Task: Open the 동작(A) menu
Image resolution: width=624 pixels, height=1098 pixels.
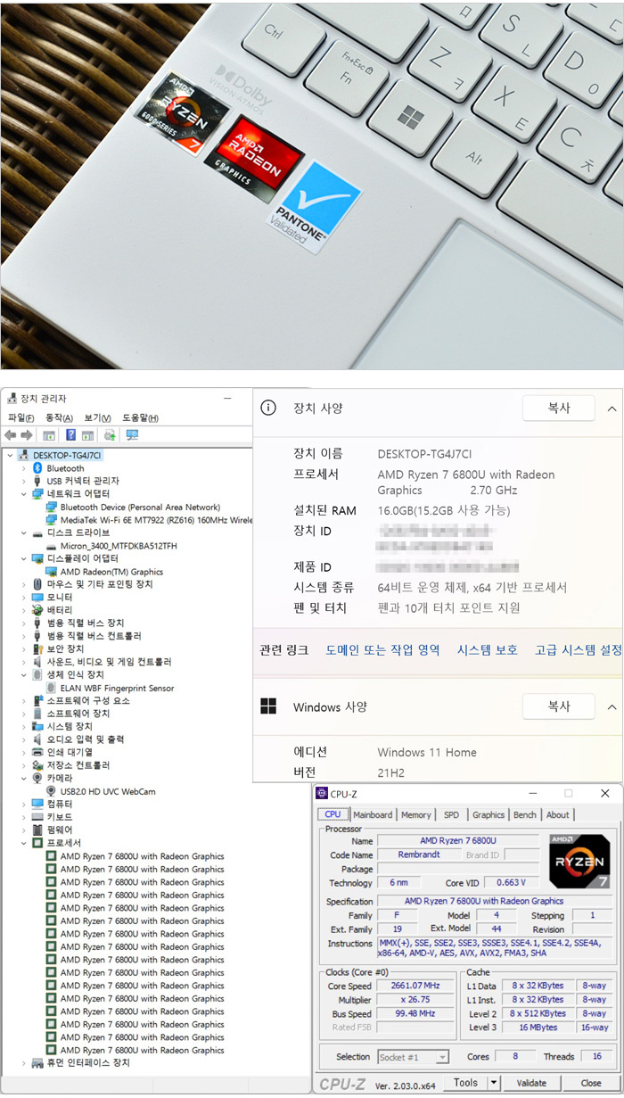Action: click(x=59, y=417)
